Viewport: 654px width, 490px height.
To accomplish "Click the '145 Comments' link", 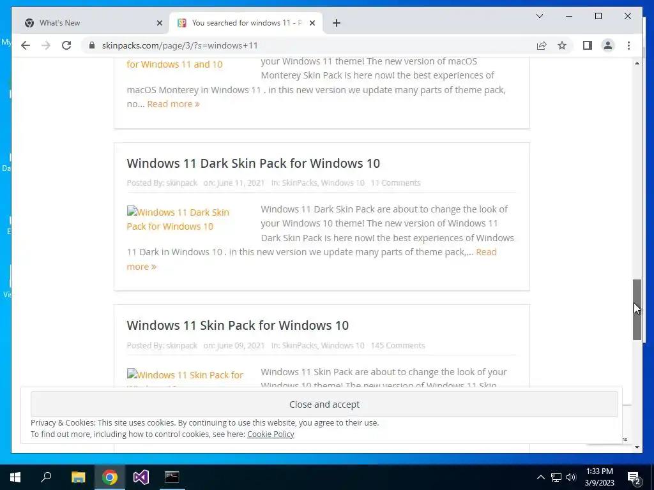I will tap(398, 345).
